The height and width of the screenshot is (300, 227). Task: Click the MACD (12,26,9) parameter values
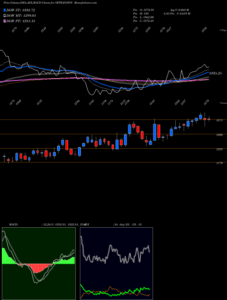point(63,225)
